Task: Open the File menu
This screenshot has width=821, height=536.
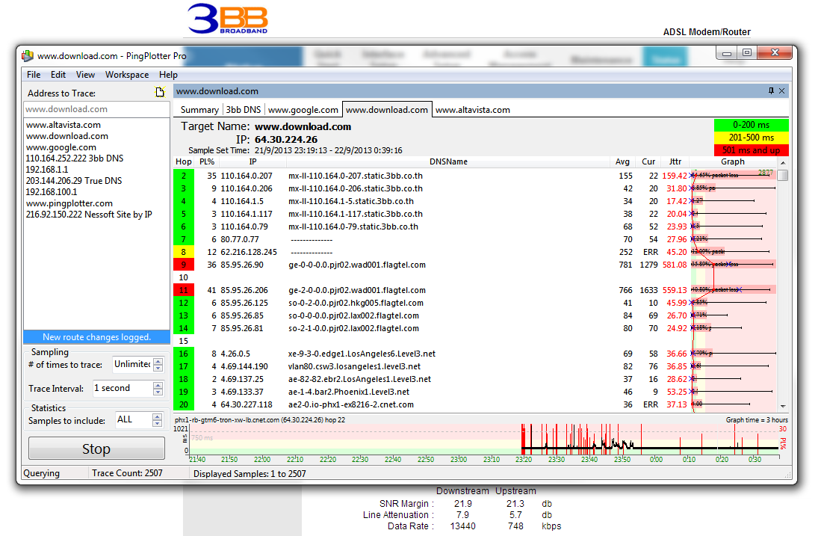Action: tap(34, 75)
